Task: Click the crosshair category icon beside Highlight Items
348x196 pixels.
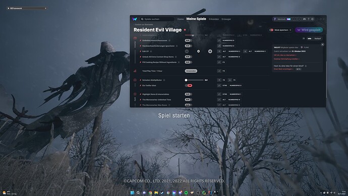Action: [135, 94]
